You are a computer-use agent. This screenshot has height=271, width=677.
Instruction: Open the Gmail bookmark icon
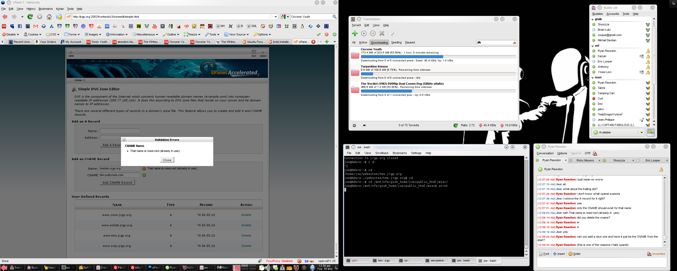[36, 26]
